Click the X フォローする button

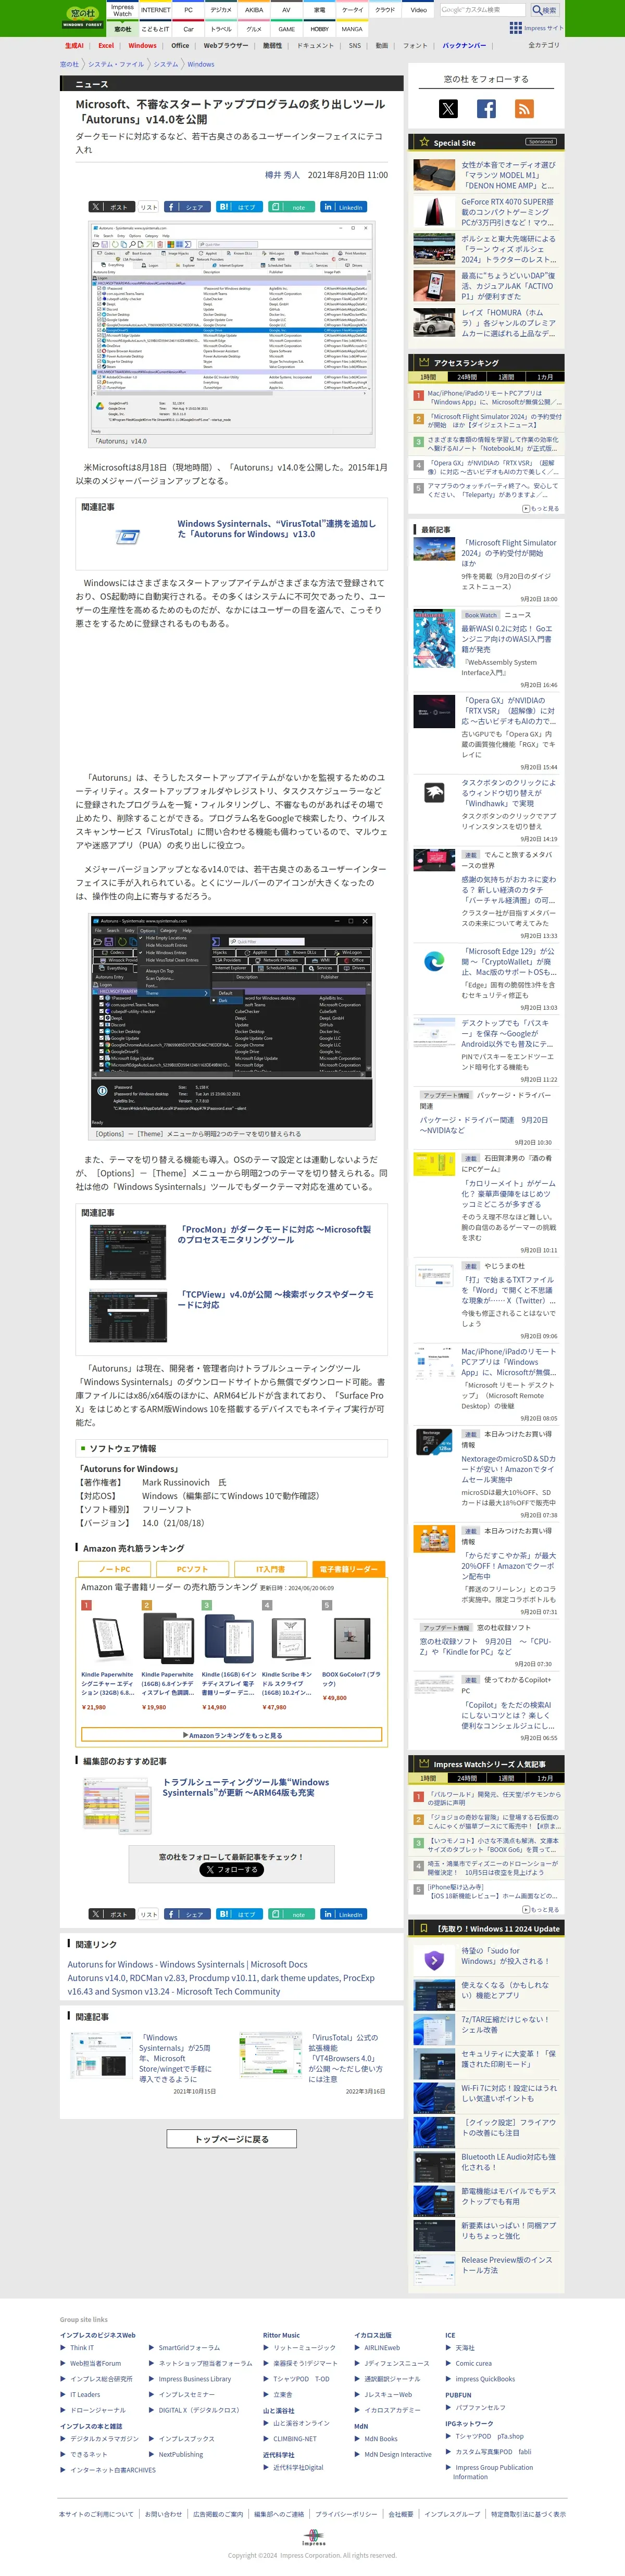[231, 1869]
